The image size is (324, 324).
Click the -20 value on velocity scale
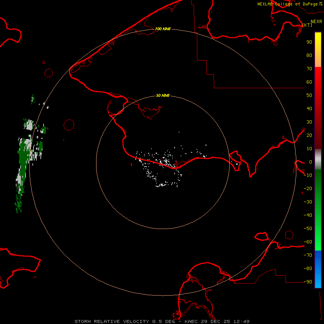coord(308,189)
